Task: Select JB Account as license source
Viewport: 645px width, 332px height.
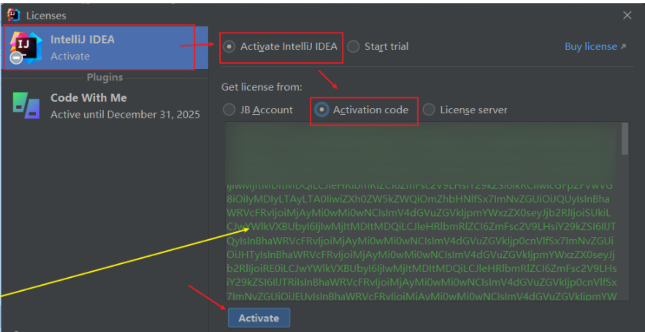Action: [258, 110]
